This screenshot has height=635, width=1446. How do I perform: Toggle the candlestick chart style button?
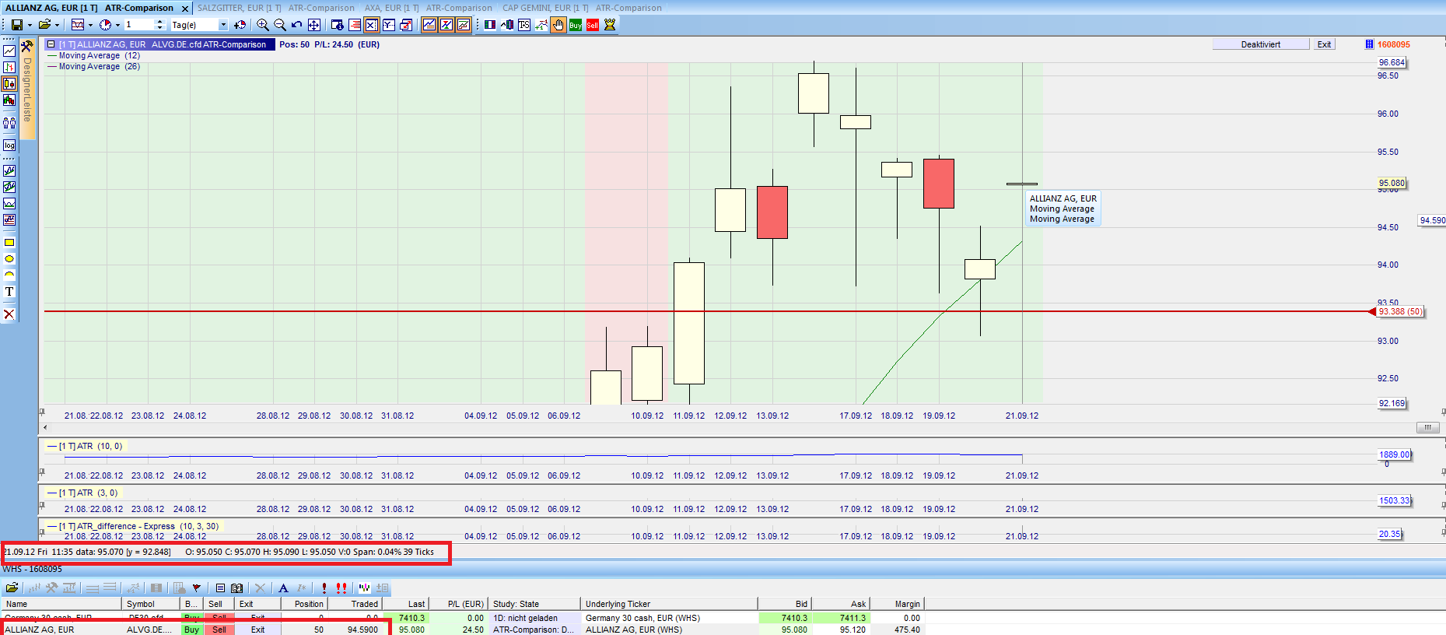9,84
